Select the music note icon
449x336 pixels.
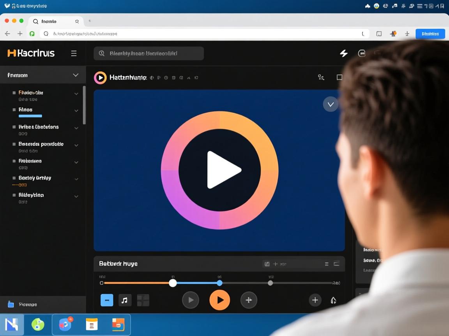(125, 300)
